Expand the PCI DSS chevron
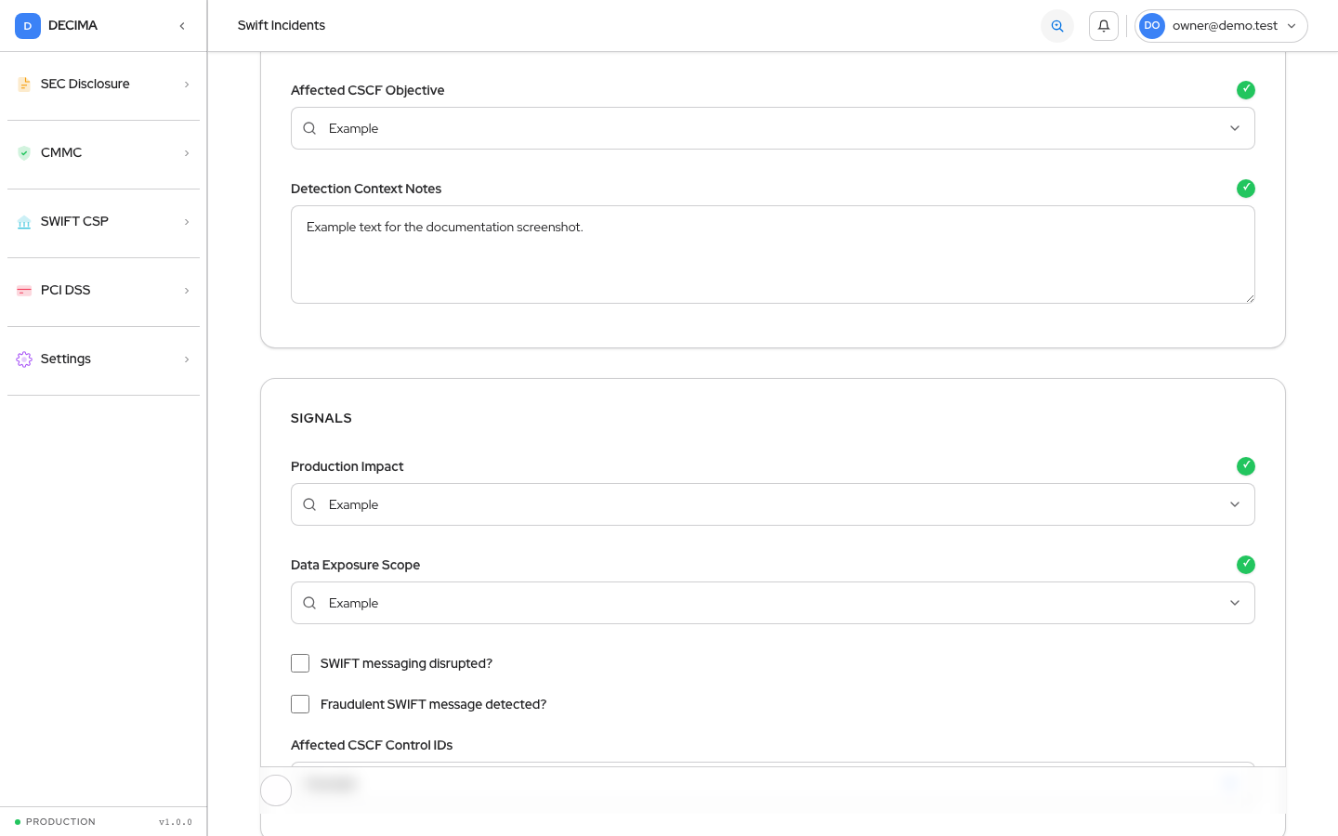The image size is (1338, 836). coord(187,291)
